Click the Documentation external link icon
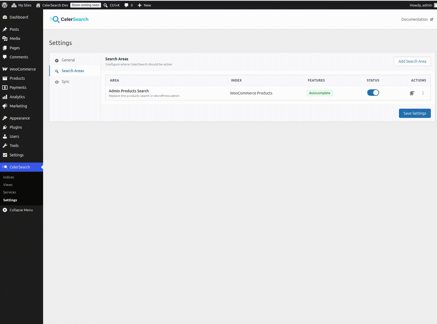 pos(432,19)
